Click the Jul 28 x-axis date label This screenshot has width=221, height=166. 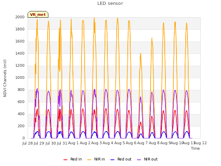tap(28, 143)
